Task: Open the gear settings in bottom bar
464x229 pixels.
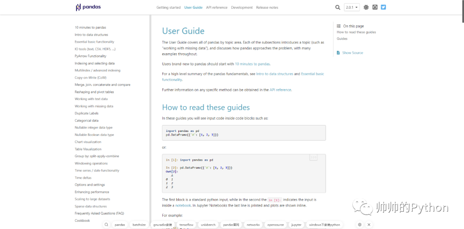Action: [x=360, y=225]
